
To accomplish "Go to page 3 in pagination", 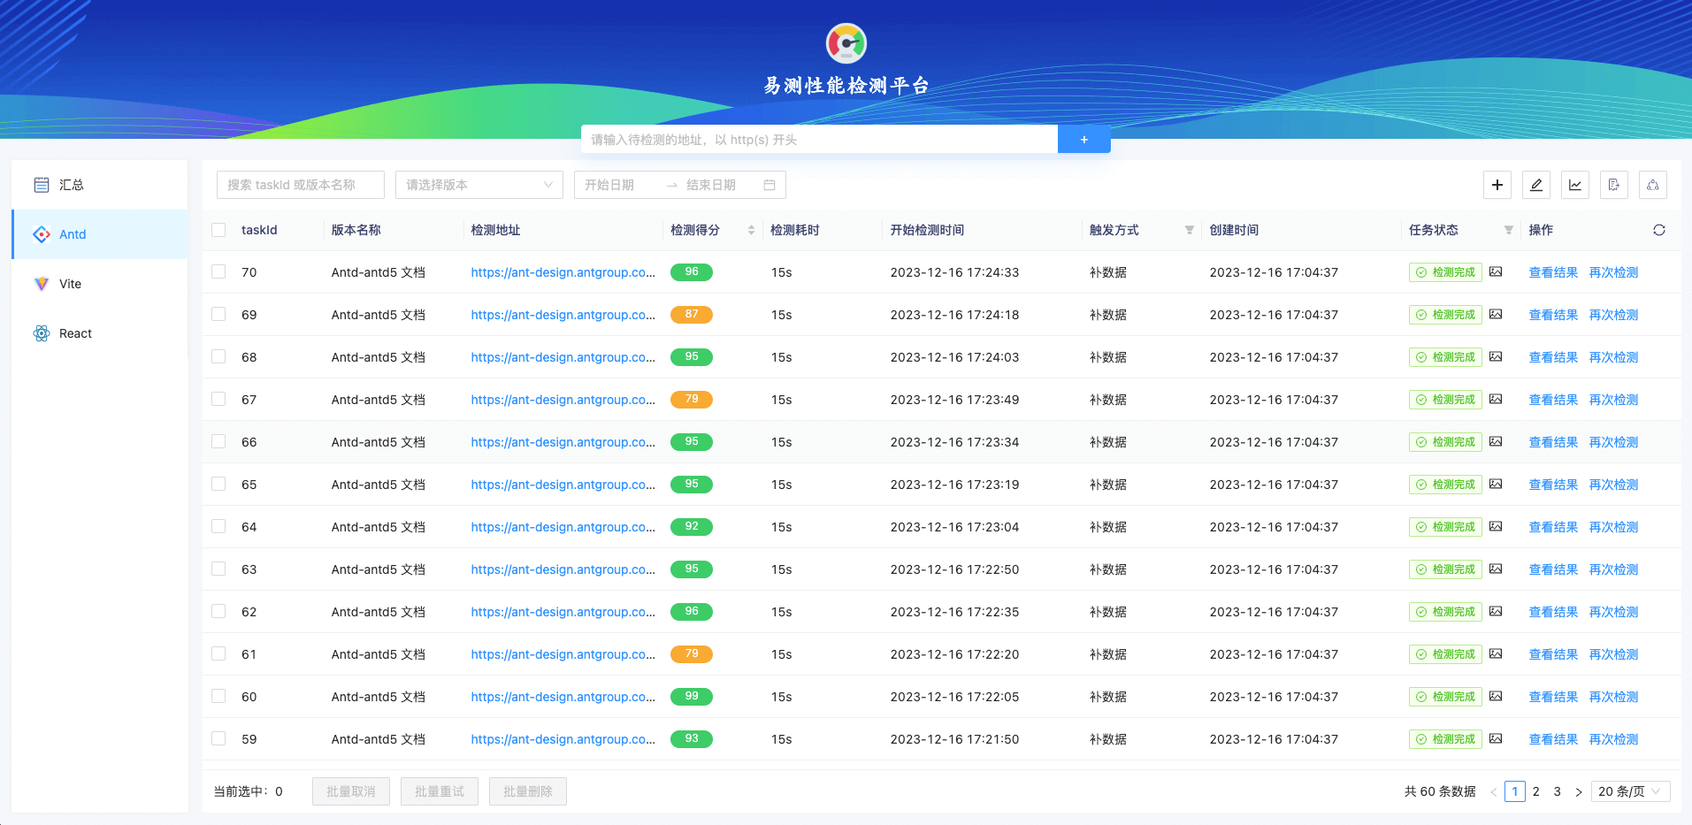I will (x=1558, y=791).
